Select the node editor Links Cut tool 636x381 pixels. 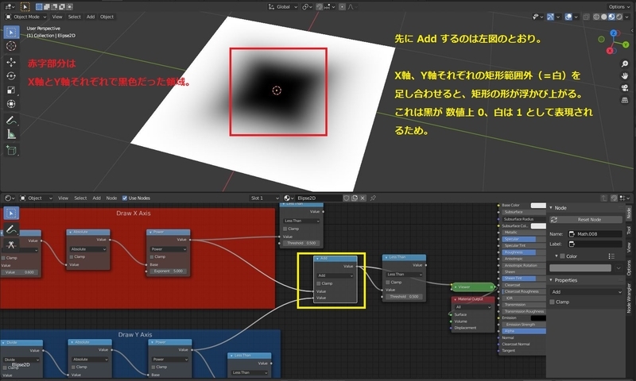(x=11, y=244)
